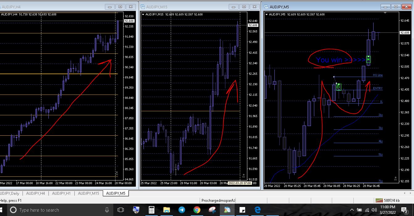Click the volume speaker tray icon

pos(374,210)
